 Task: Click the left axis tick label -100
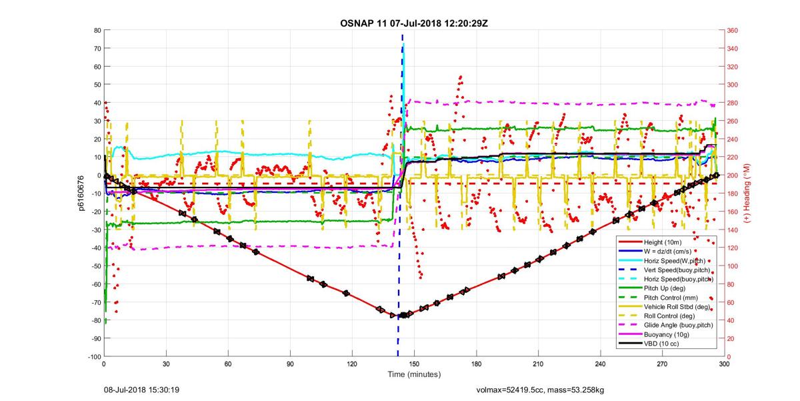[93, 357]
